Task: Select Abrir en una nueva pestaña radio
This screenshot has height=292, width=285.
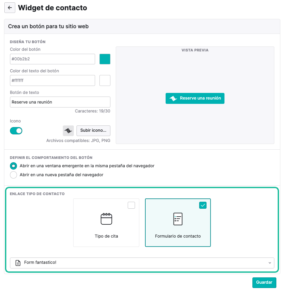Action: pos(13,175)
